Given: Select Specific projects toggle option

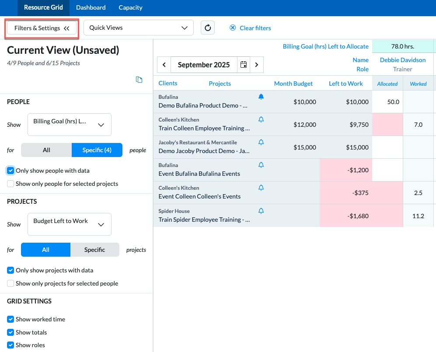Looking at the screenshot, I should pyautogui.click(x=95, y=250).
